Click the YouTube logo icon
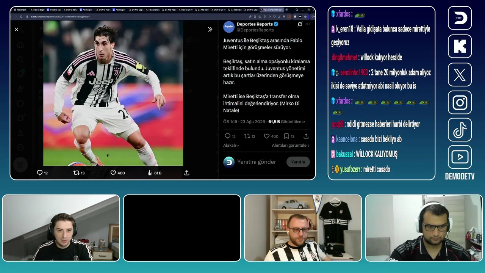 click(x=460, y=157)
